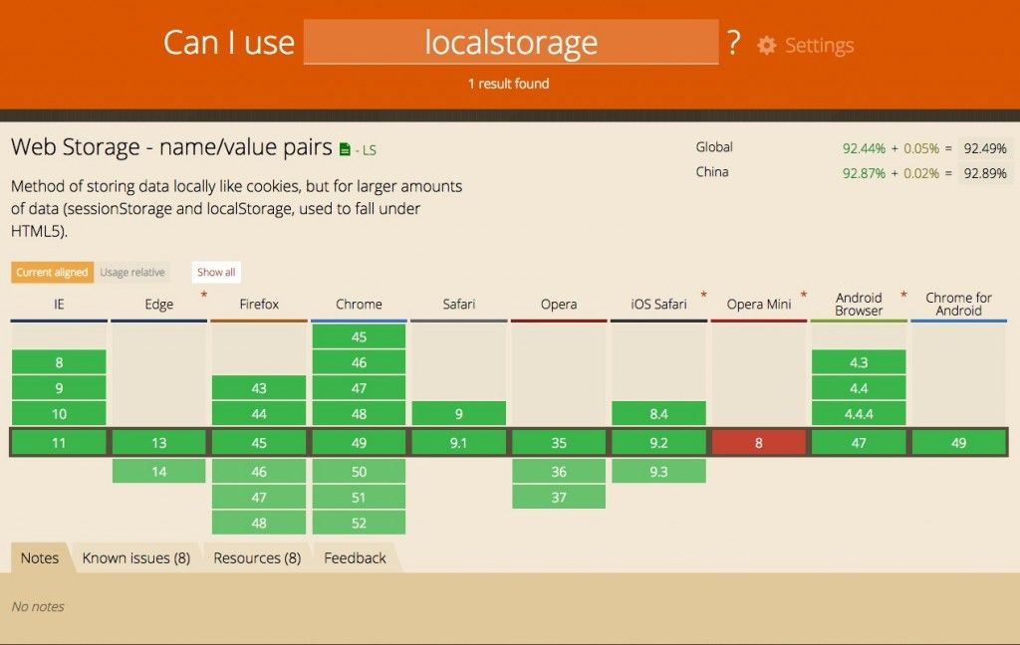This screenshot has width=1020, height=645.
Task: Select the IE 11 support cell
Action: pyautogui.click(x=59, y=443)
